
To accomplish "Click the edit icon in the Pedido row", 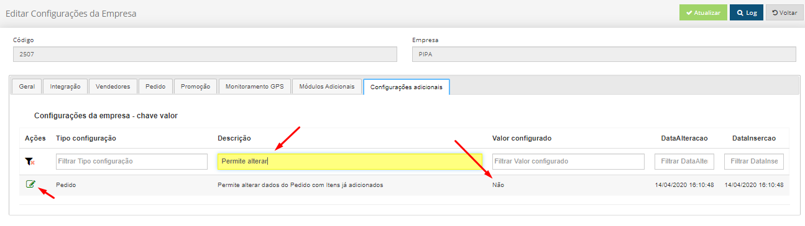I will coord(30,184).
